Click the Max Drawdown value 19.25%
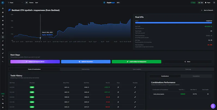 (x=210, y=45)
